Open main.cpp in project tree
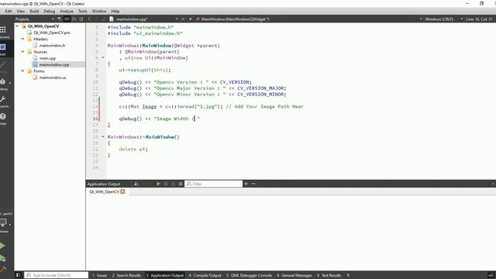Image resolution: width=496 pixels, height=279 pixels. coord(47,58)
